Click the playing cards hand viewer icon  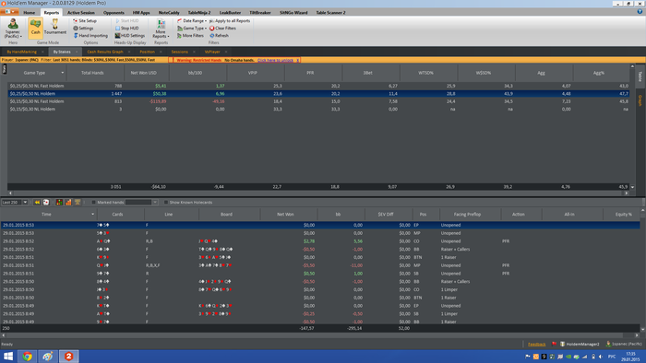point(46,203)
